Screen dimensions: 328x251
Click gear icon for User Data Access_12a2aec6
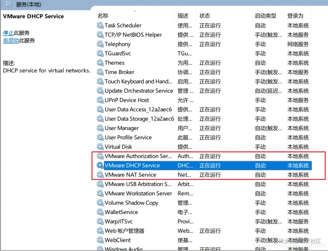pyautogui.click(x=100, y=109)
